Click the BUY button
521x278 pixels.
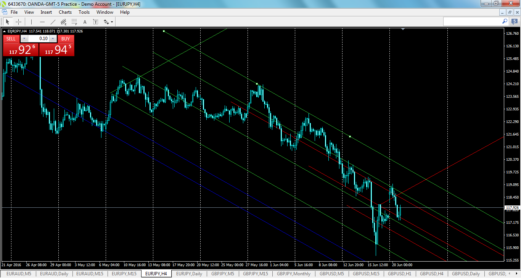[66, 39]
